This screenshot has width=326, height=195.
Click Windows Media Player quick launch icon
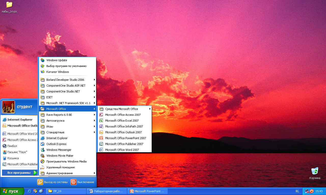(x=35, y=191)
